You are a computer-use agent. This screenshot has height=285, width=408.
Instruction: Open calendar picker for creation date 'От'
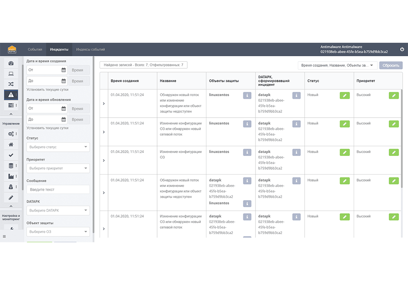tap(63, 70)
